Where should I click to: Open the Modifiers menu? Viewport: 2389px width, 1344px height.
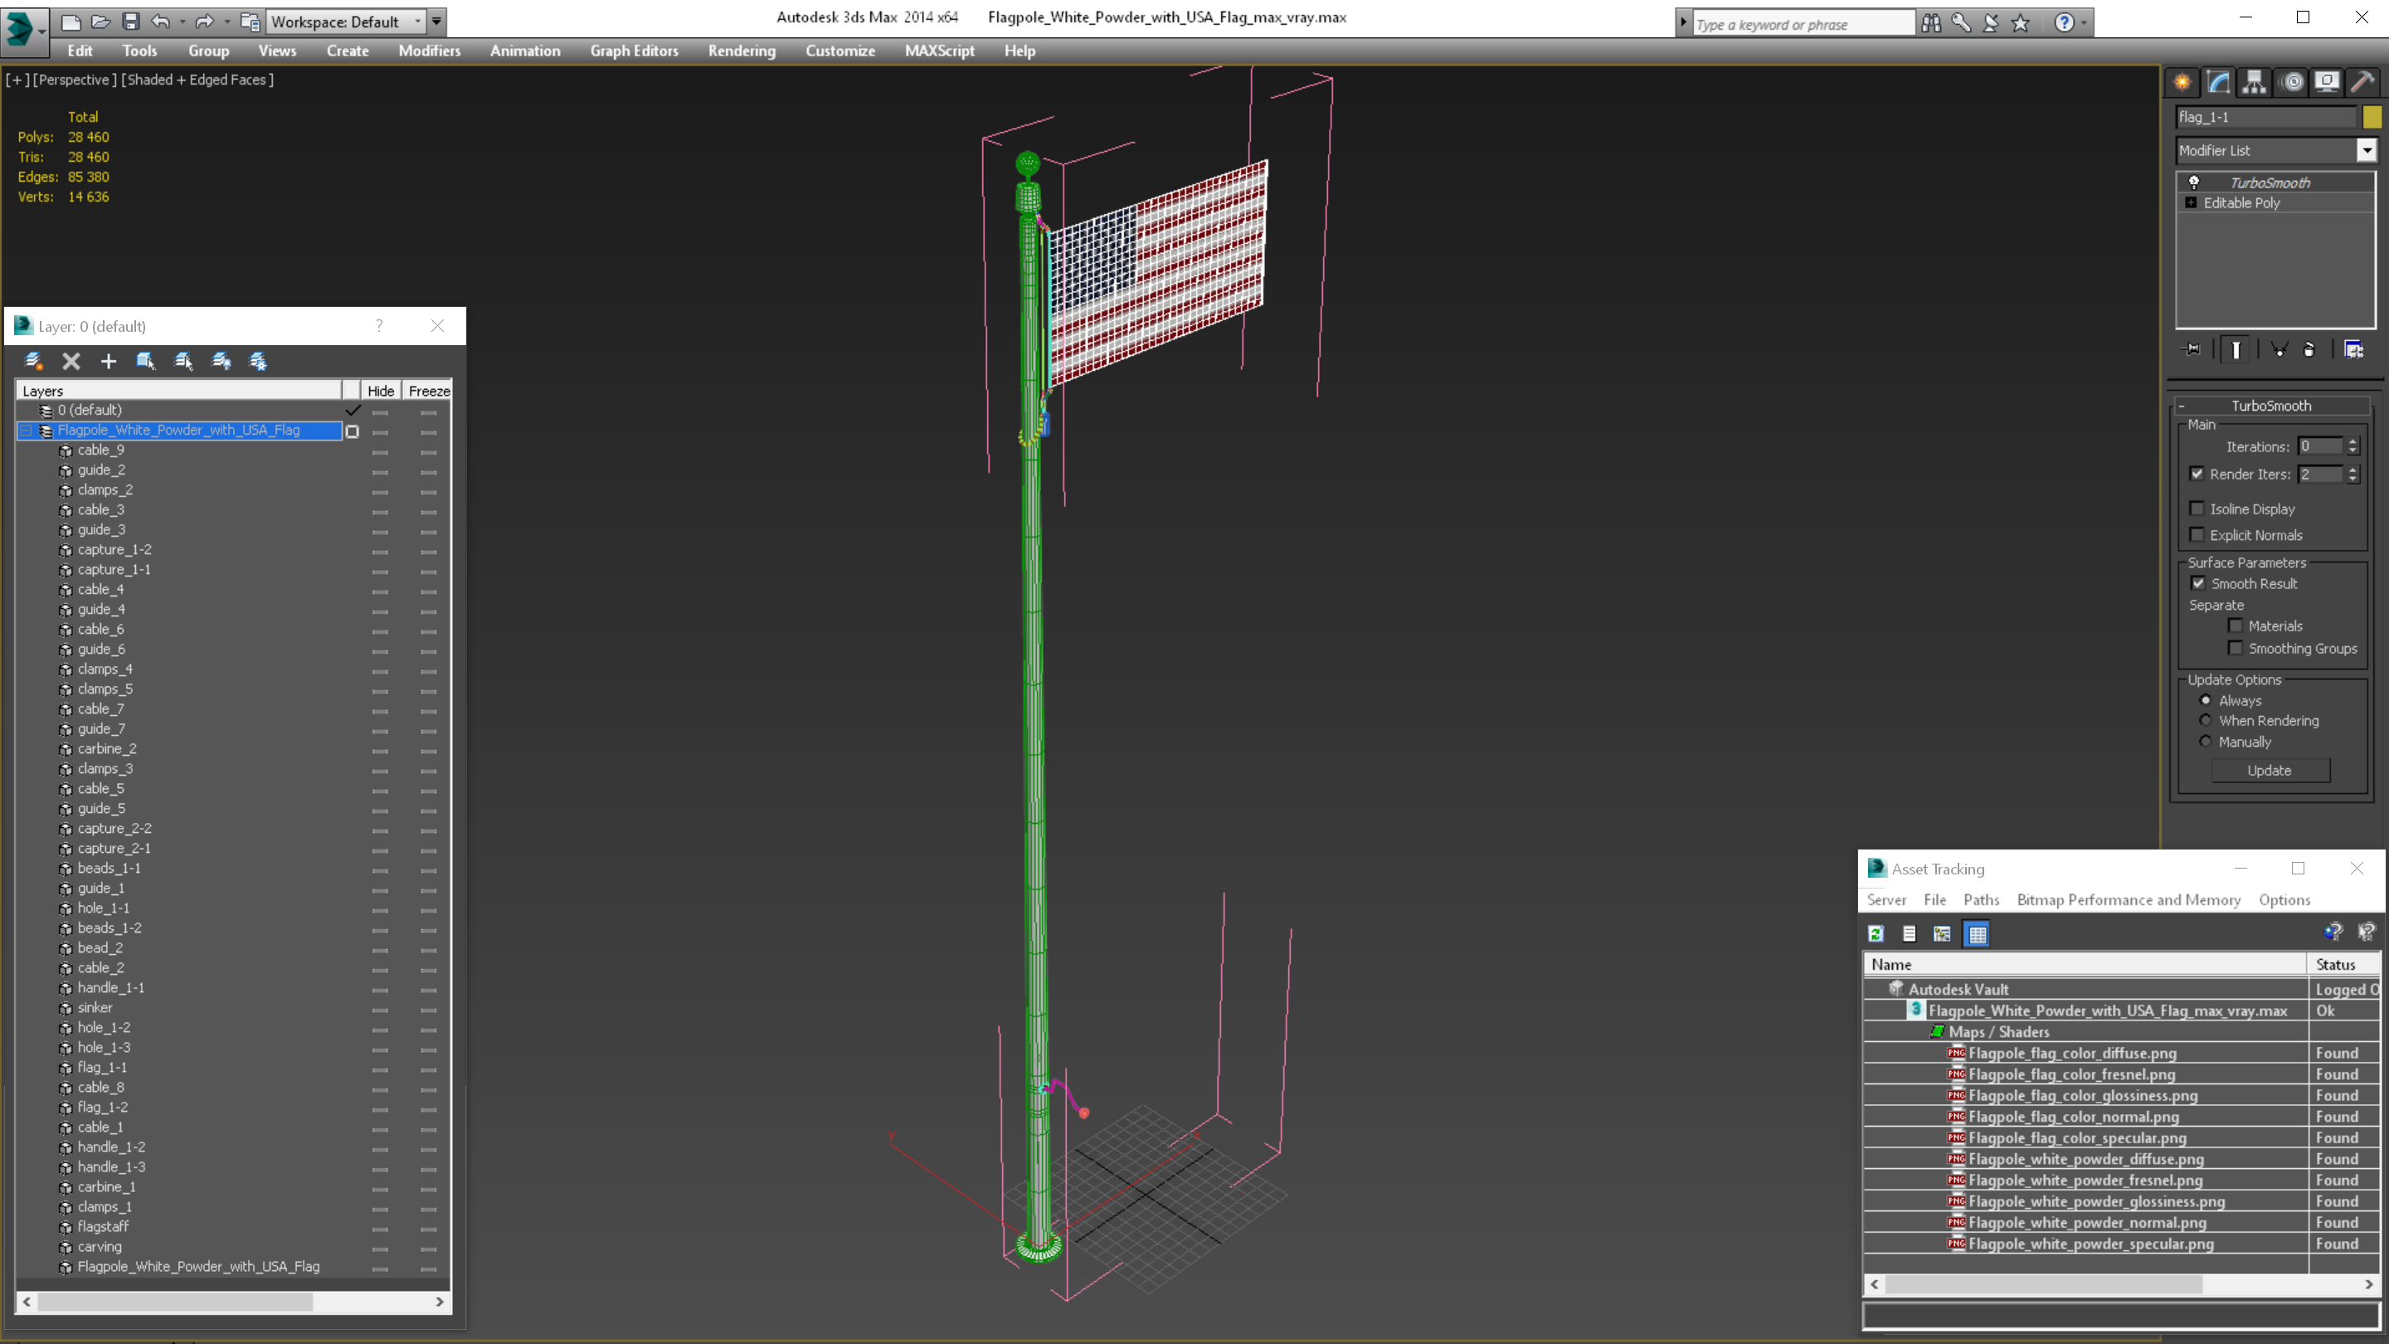click(x=430, y=51)
